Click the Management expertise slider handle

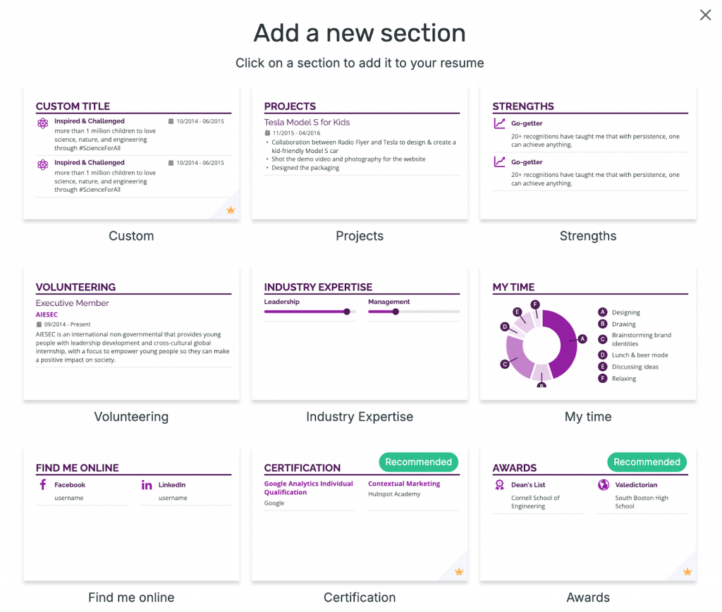[x=396, y=312]
